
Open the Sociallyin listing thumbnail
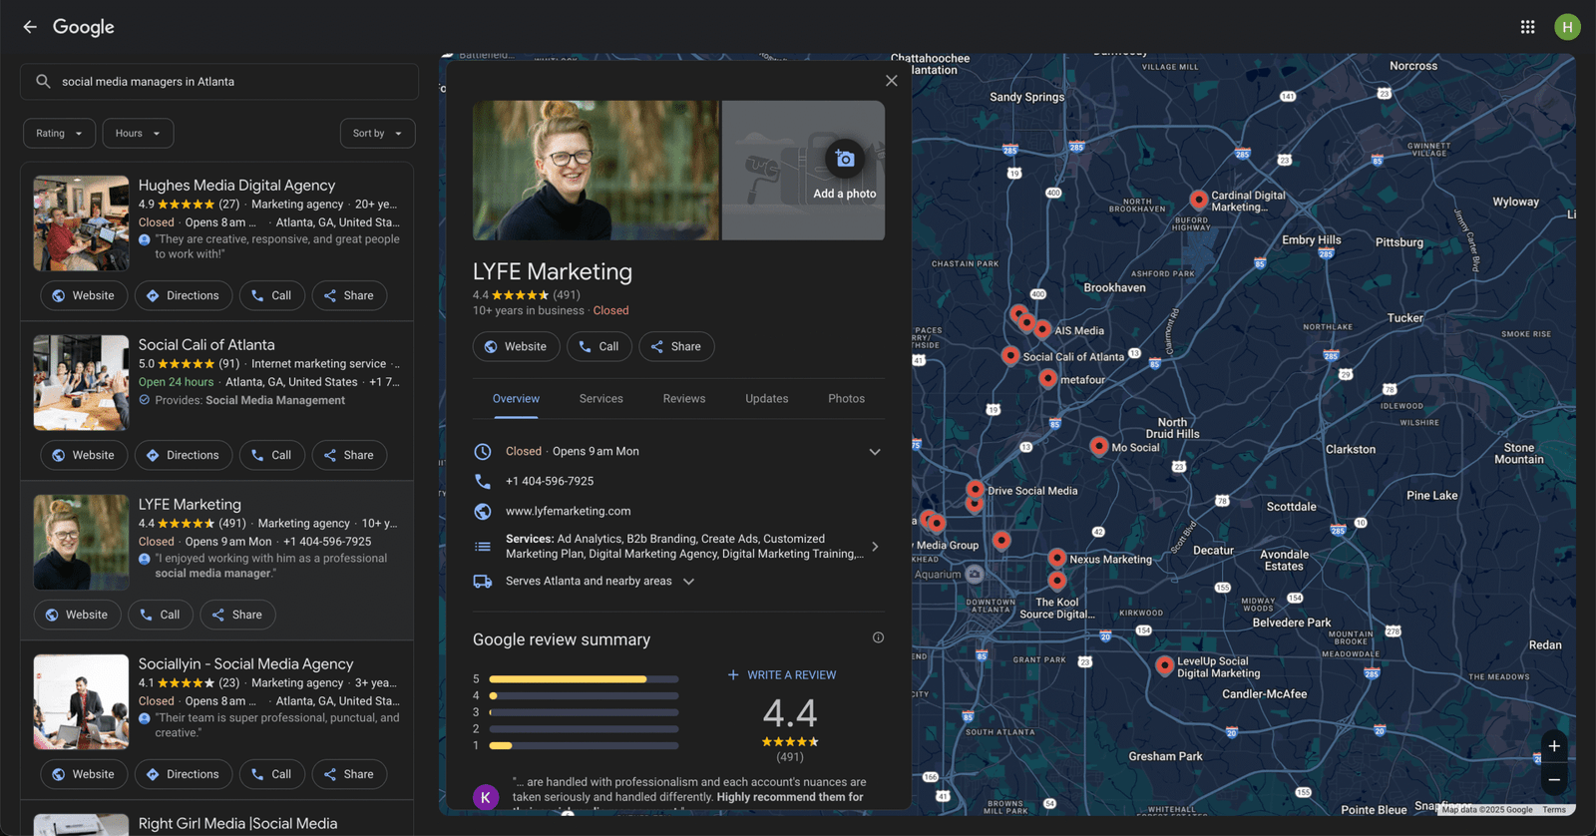click(x=82, y=702)
